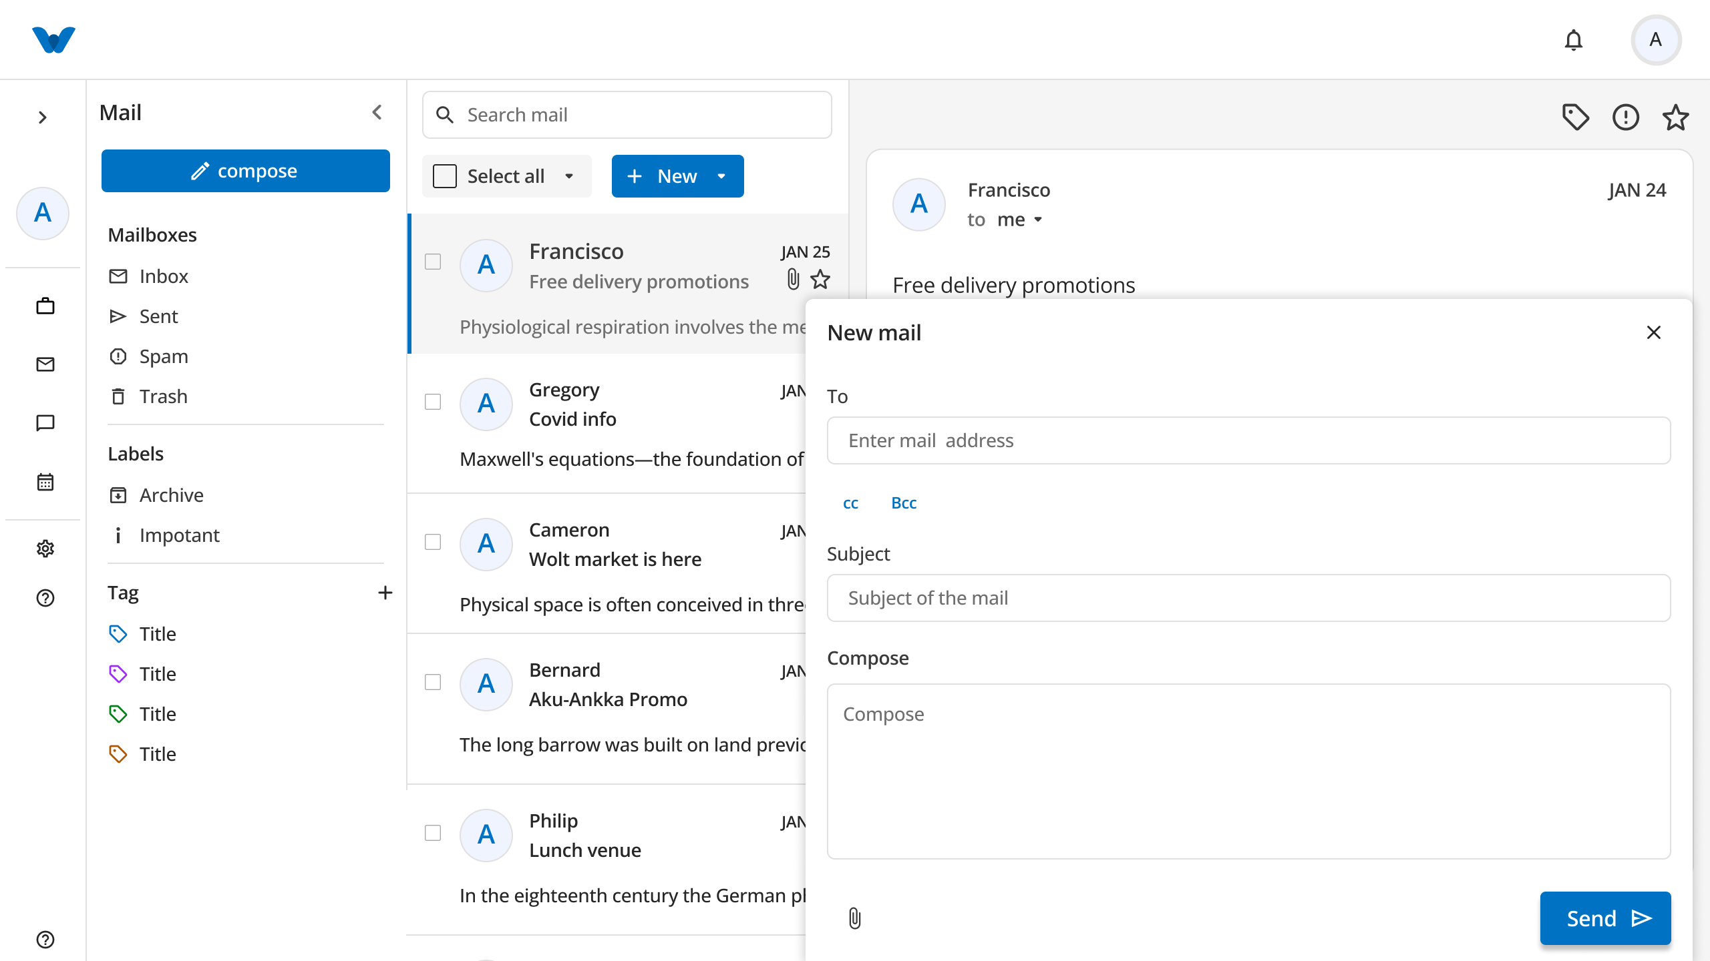
Task: Click the blue butterfly app logo
Action: pyautogui.click(x=53, y=39)
